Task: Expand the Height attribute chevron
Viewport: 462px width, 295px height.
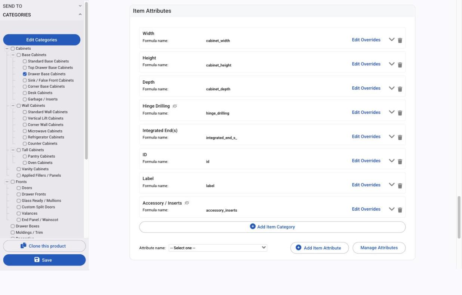Action: (x=392, y=64)
